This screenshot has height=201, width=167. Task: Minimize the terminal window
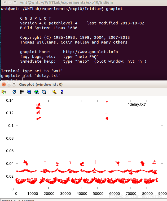[x=10, y=2]
